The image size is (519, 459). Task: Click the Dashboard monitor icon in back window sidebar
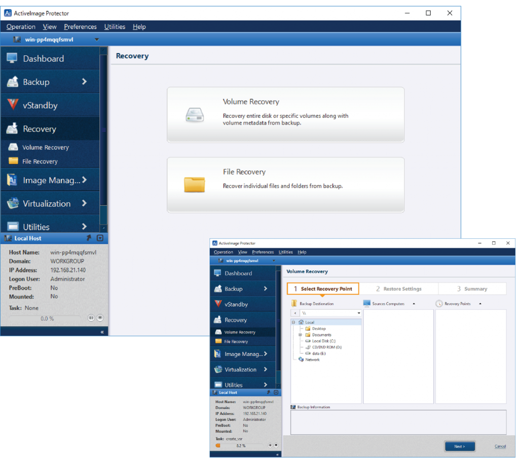[x=12, y=58]
